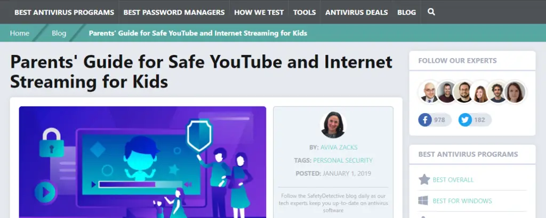The image size is (546, 218).
Task: Open the search magnifier icon in navigation
Action: [x=431, y=12]
